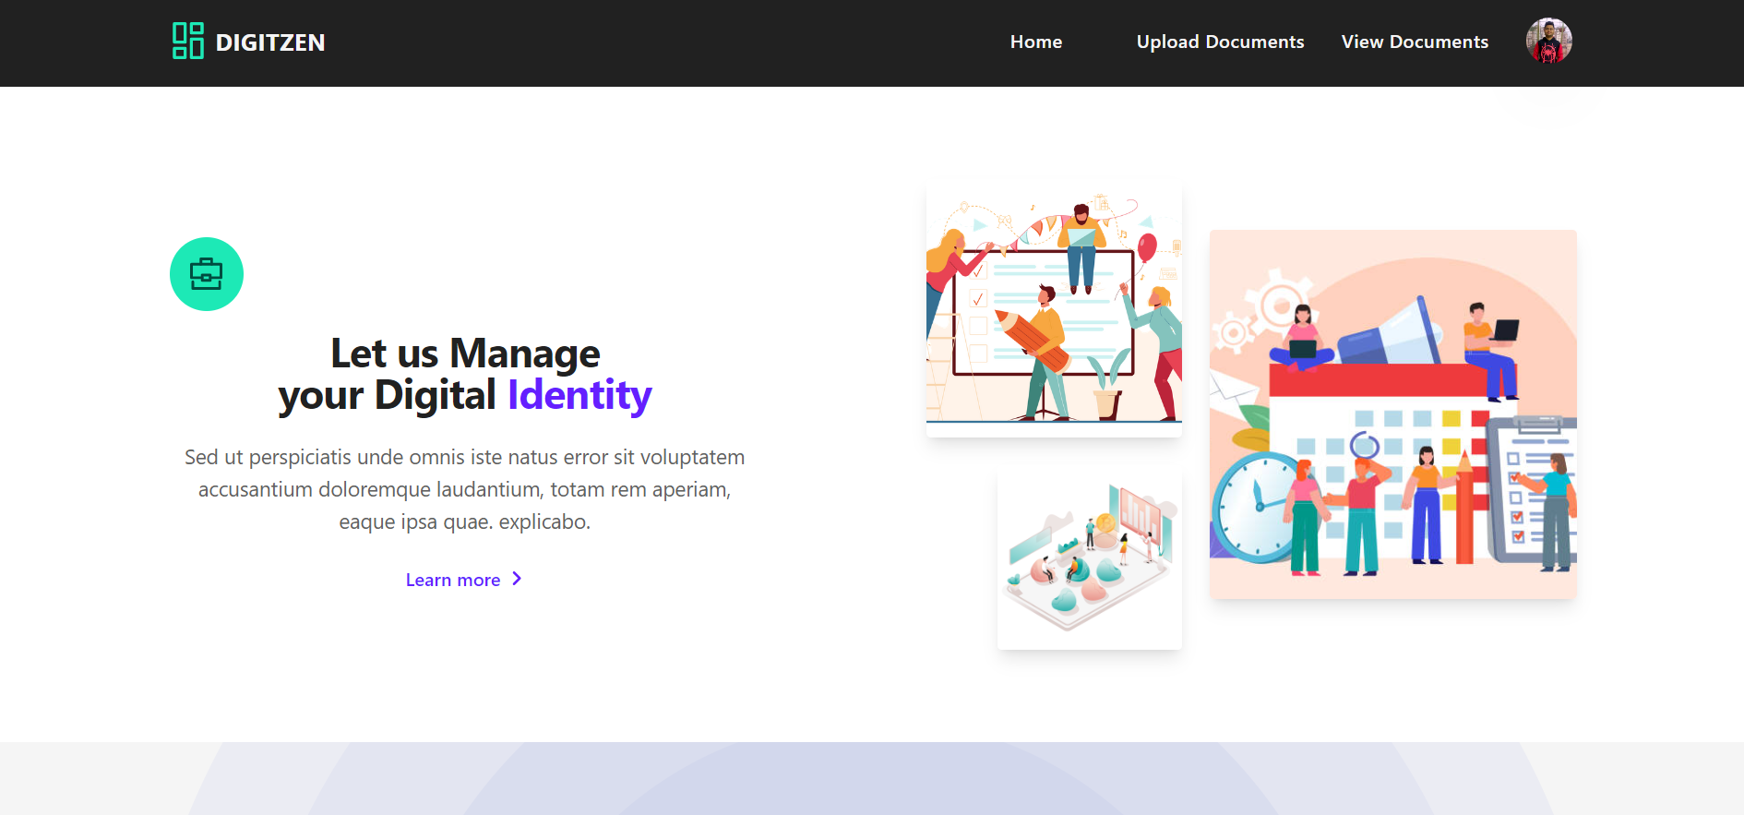The height and width of the screenshot is (815, 1744).
Task: Click the green briefcase icon
Action: click(207, 274)
